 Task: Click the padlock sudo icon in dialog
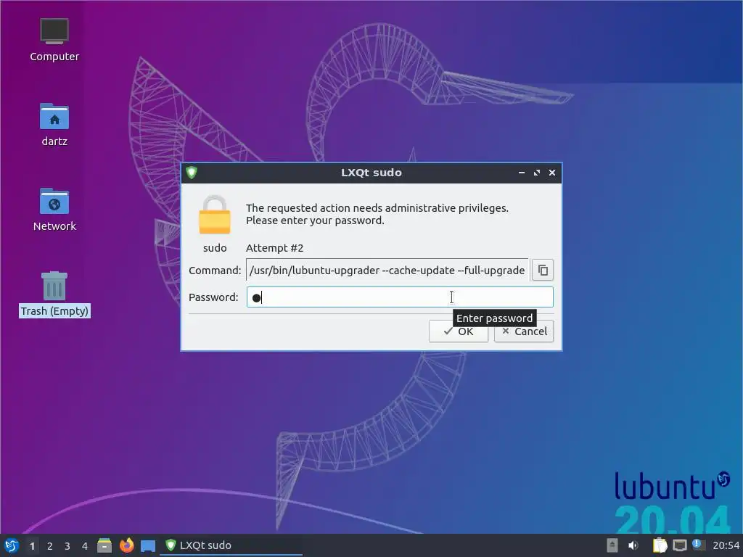215,215
